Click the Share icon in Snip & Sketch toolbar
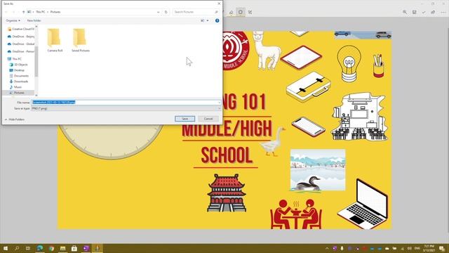449x253 pixels. tap(433, 12)
